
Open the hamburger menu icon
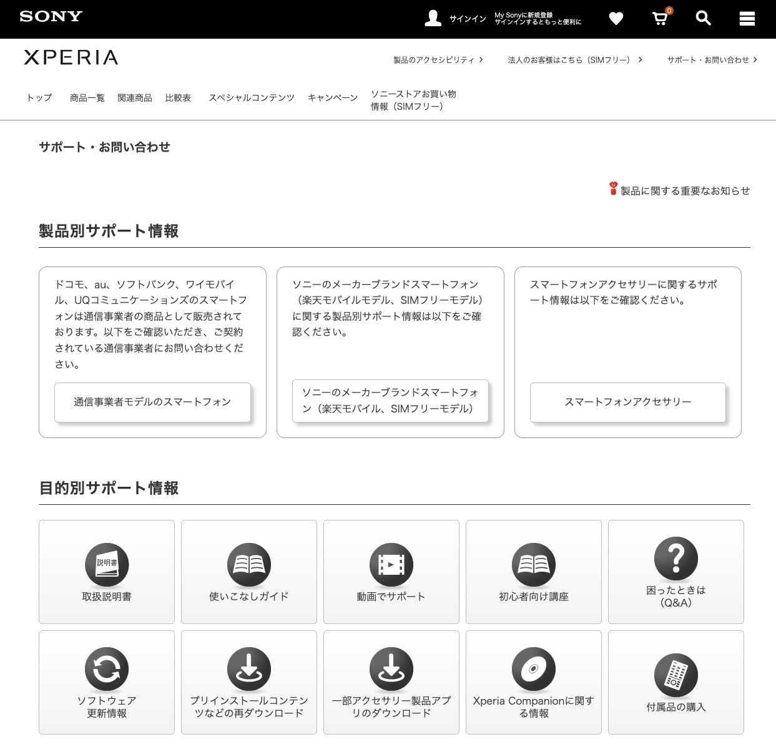[x=747, y=19]
